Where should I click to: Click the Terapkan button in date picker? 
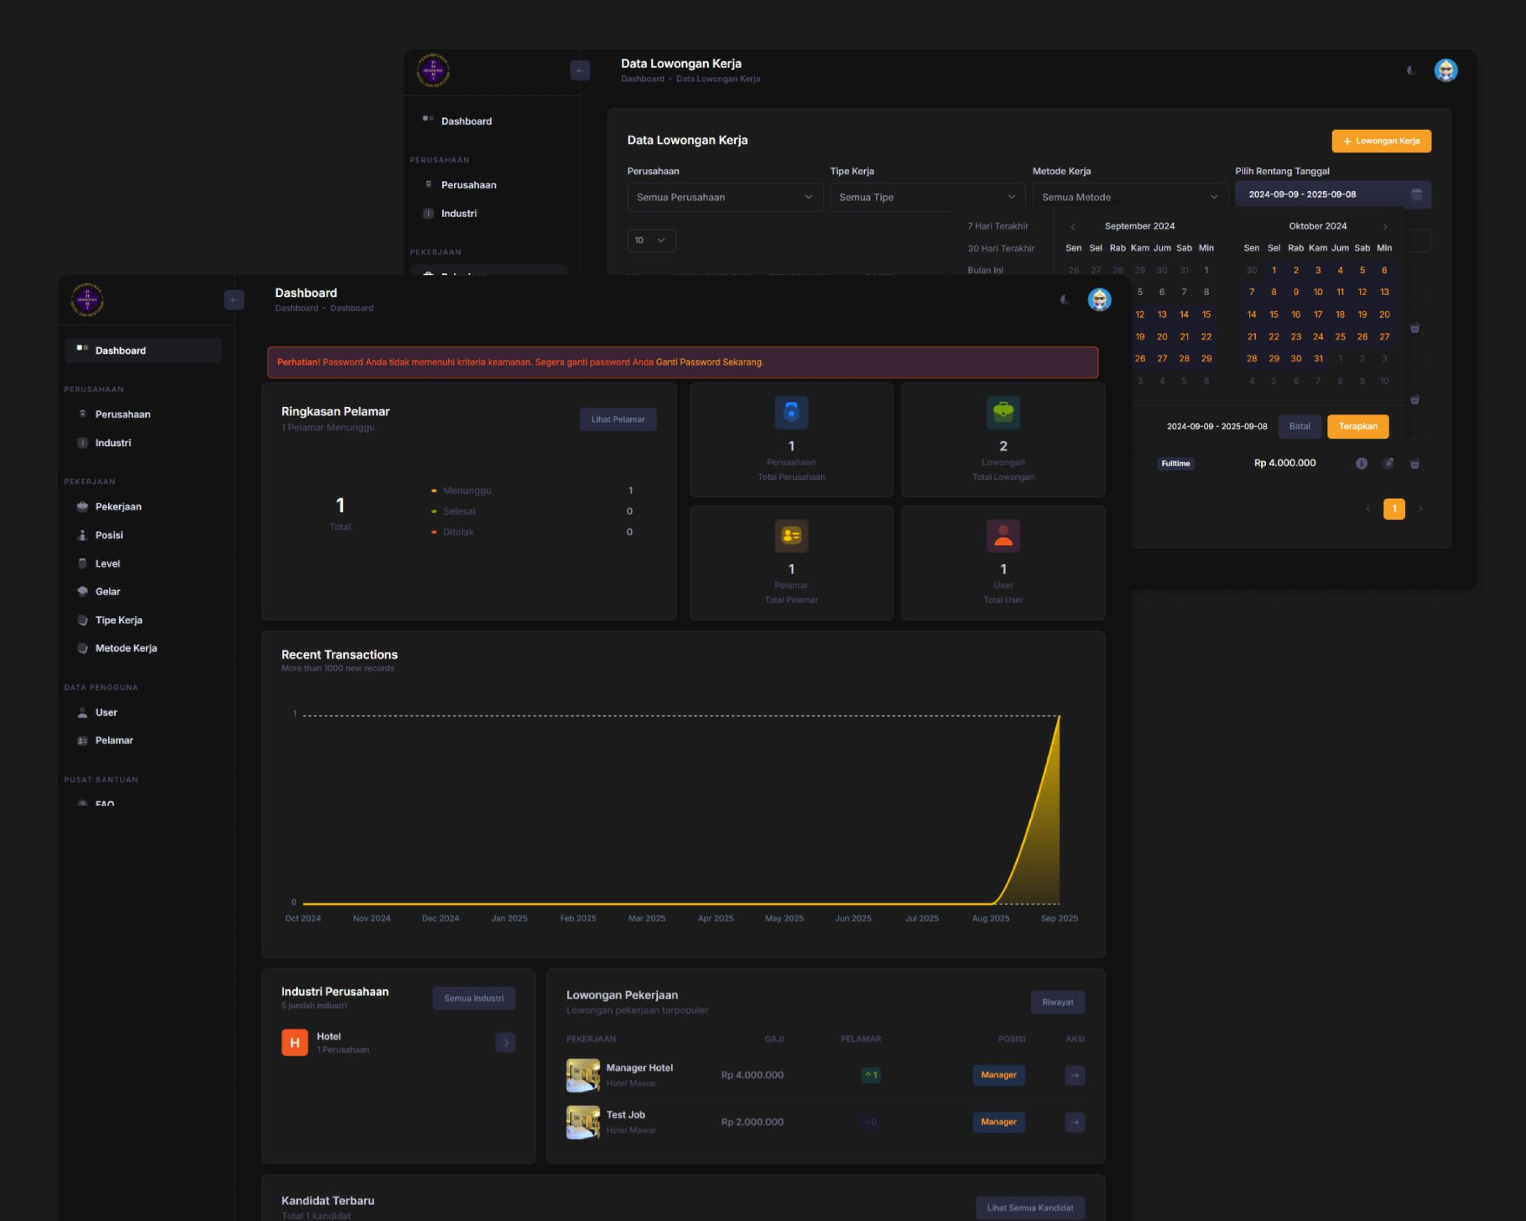coord(1357,426)
